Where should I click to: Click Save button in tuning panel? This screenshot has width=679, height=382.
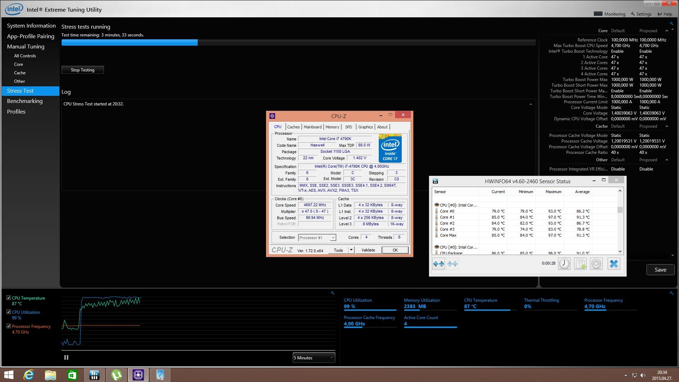click(660, 270)
